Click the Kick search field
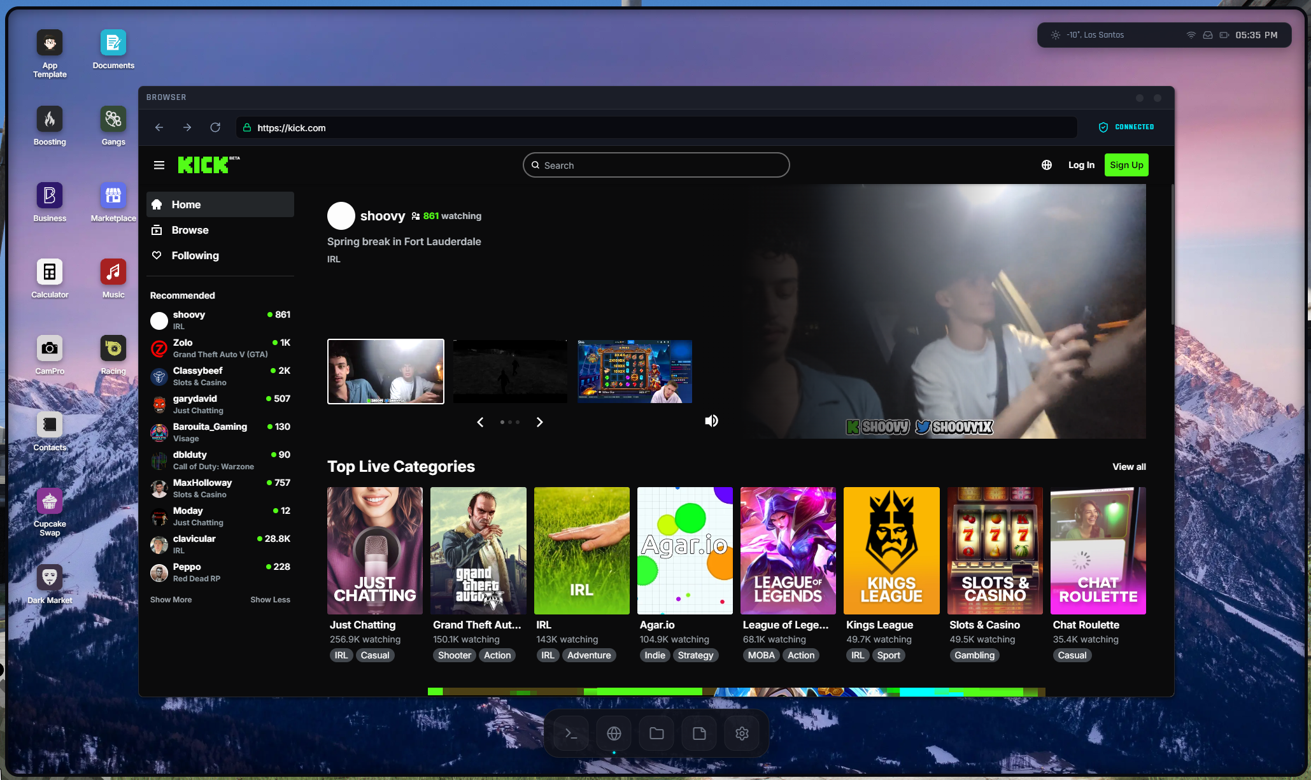 coord(656,166)
